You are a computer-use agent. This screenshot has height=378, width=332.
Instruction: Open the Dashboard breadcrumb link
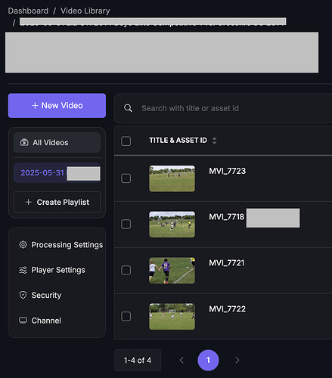click(x=28, y=11)
